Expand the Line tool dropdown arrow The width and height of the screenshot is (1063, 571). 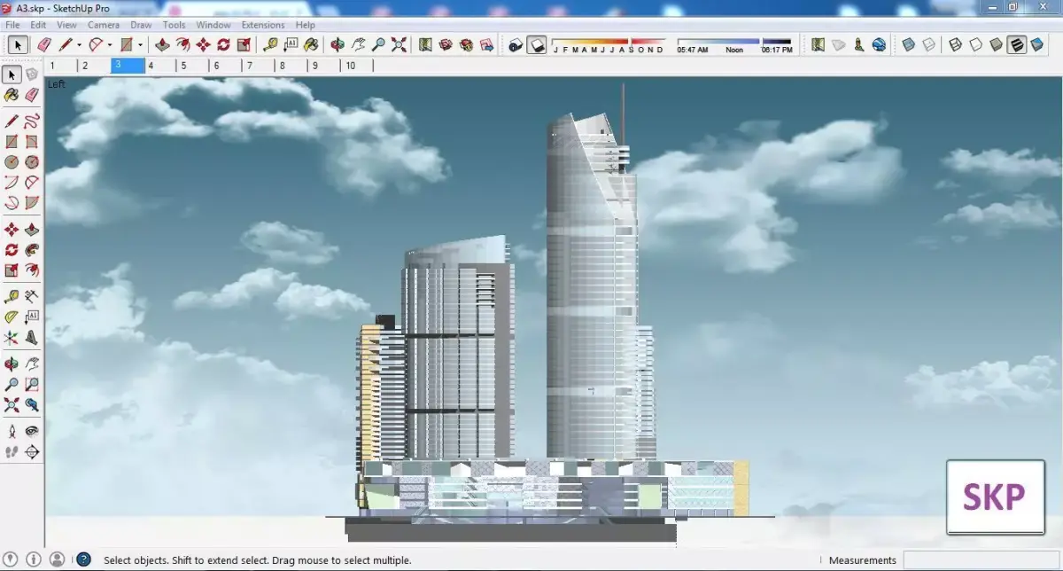pyautogui.click(x=79, y=44)
